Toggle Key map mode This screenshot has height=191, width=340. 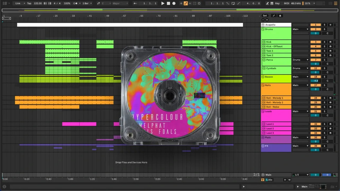point(277,3)
